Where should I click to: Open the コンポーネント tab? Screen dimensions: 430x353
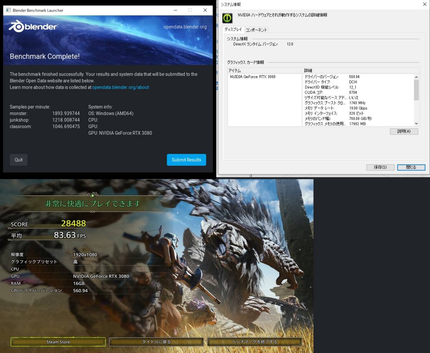coord(256,30)
